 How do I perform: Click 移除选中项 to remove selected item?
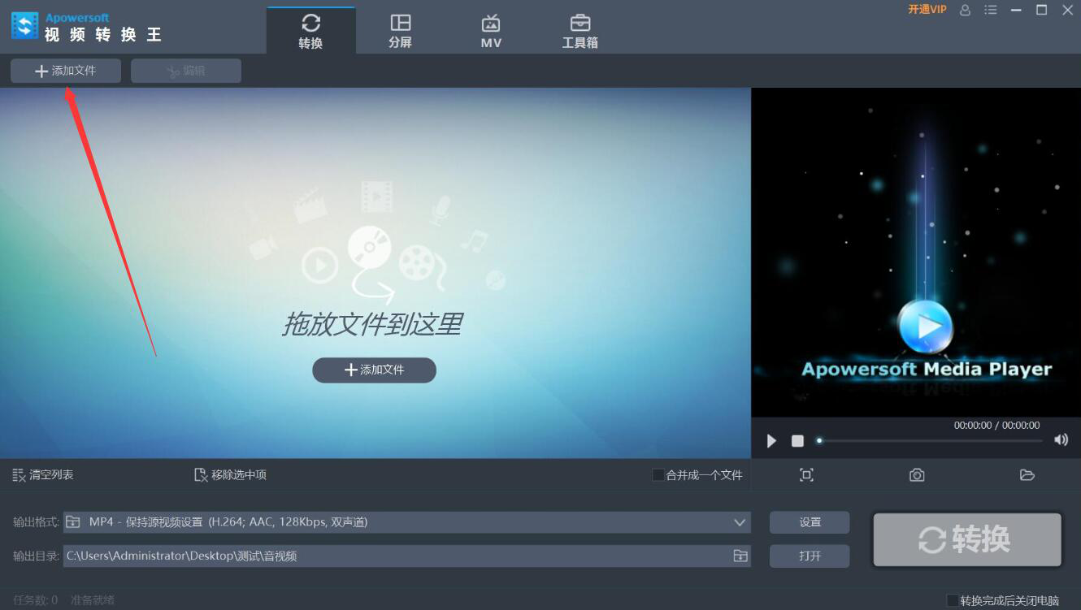tap(231, 474)
